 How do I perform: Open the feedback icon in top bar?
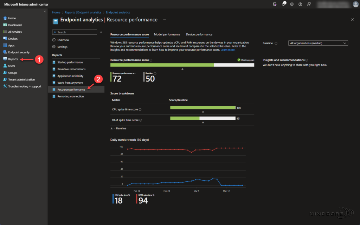point(308,4)
